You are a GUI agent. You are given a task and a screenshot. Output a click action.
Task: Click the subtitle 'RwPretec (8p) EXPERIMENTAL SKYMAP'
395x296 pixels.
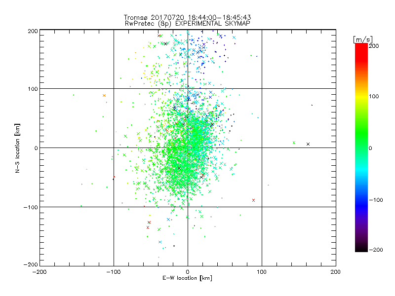coord(188,24)
